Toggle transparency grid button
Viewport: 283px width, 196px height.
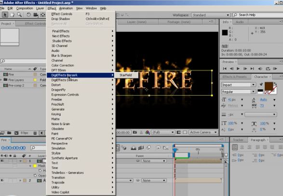(185, 132)
